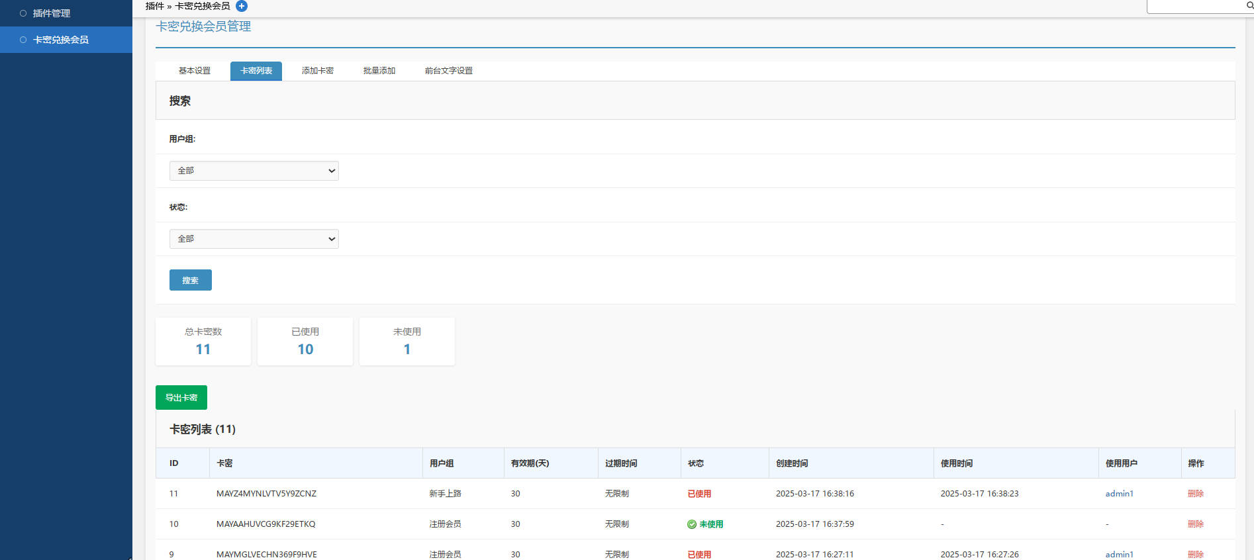Expand the 用户组 dropdown
1254x560 pixels.
(x=254, y=171)
